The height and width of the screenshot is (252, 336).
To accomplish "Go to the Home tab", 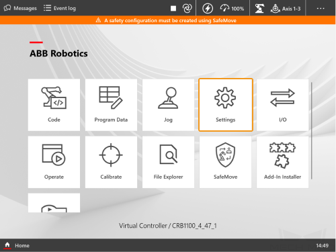I will click(x=17, y=245).
